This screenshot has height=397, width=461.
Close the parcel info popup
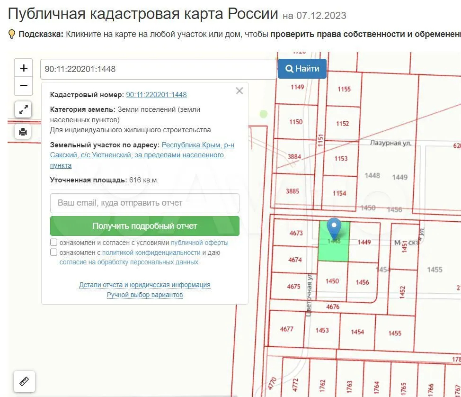[239, 91]
